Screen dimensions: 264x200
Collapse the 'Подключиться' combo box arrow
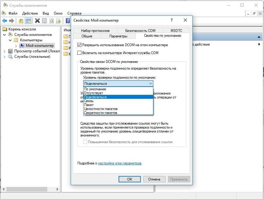pyautogui.click(x=150, y=84)
